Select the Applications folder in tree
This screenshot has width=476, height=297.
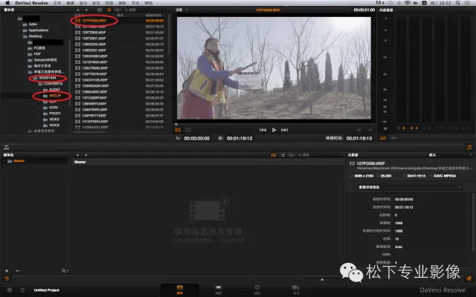coord(38,30)
